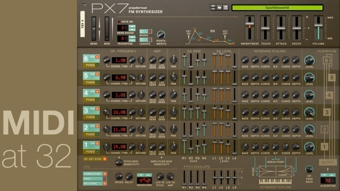Step algorithm number down with the arrow
340x191 pixels.
(324, 175)
